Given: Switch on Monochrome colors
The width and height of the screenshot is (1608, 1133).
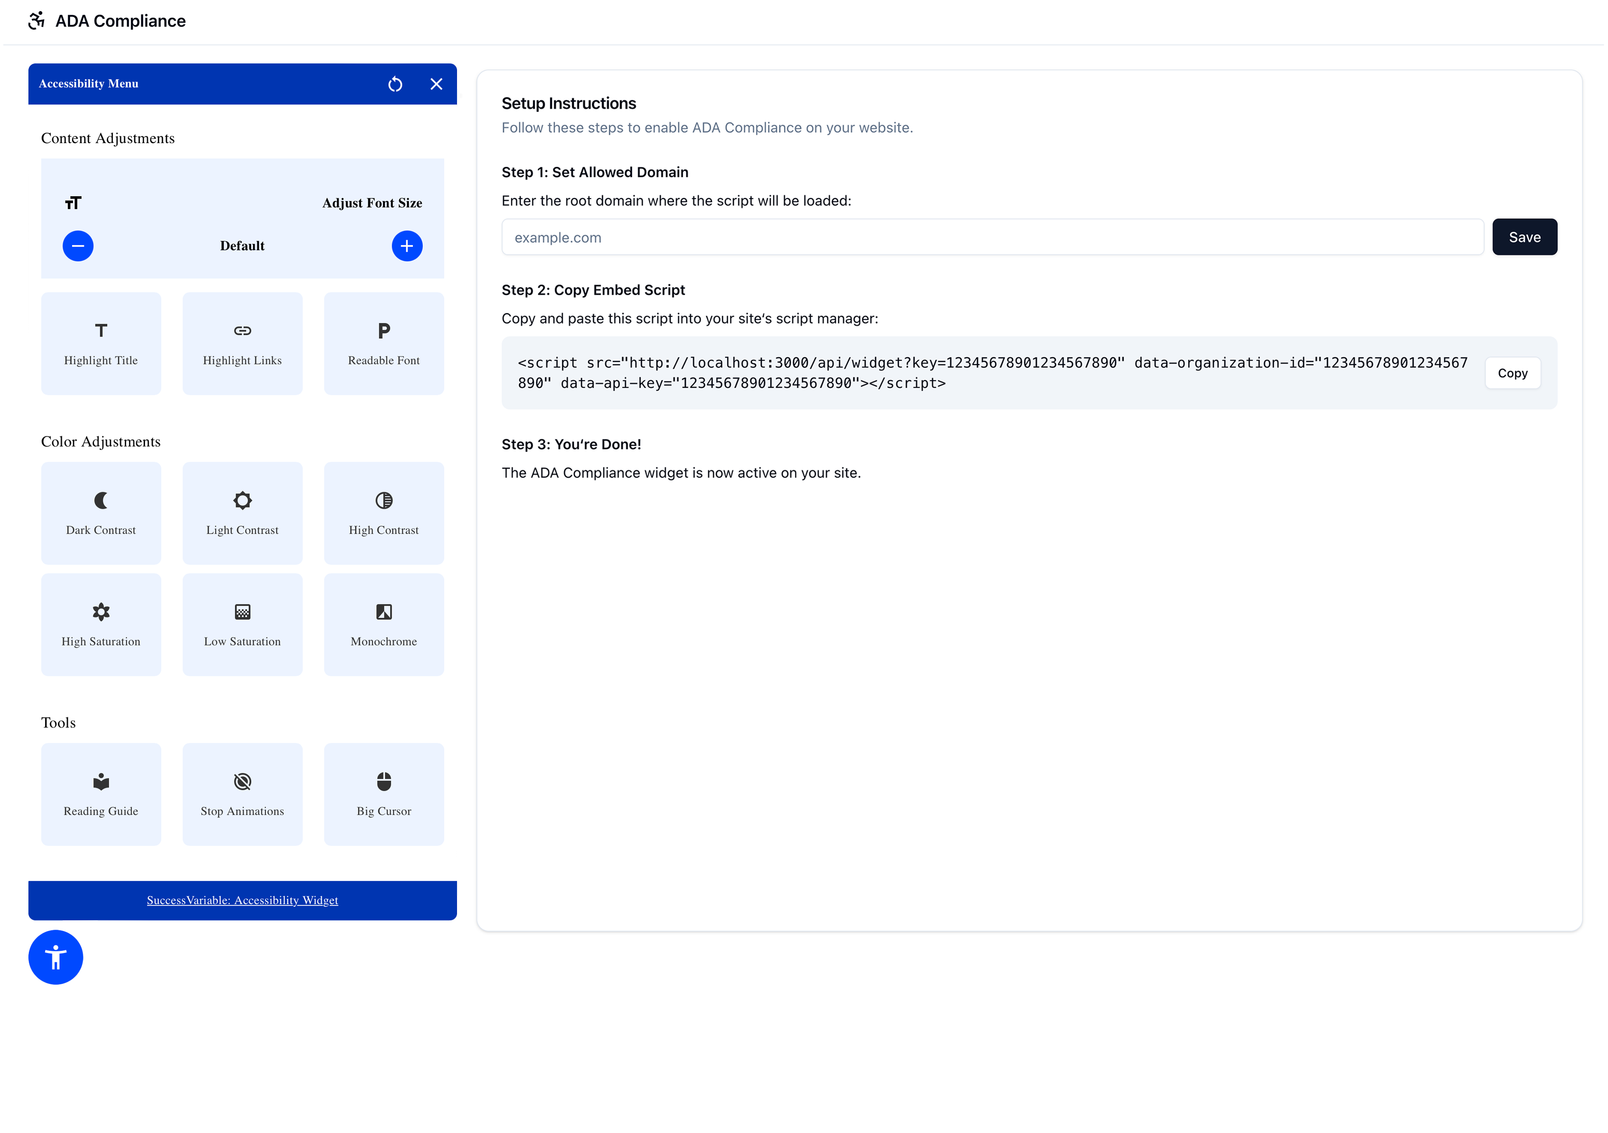Looking at the screenshot, I should coord(384,625).
